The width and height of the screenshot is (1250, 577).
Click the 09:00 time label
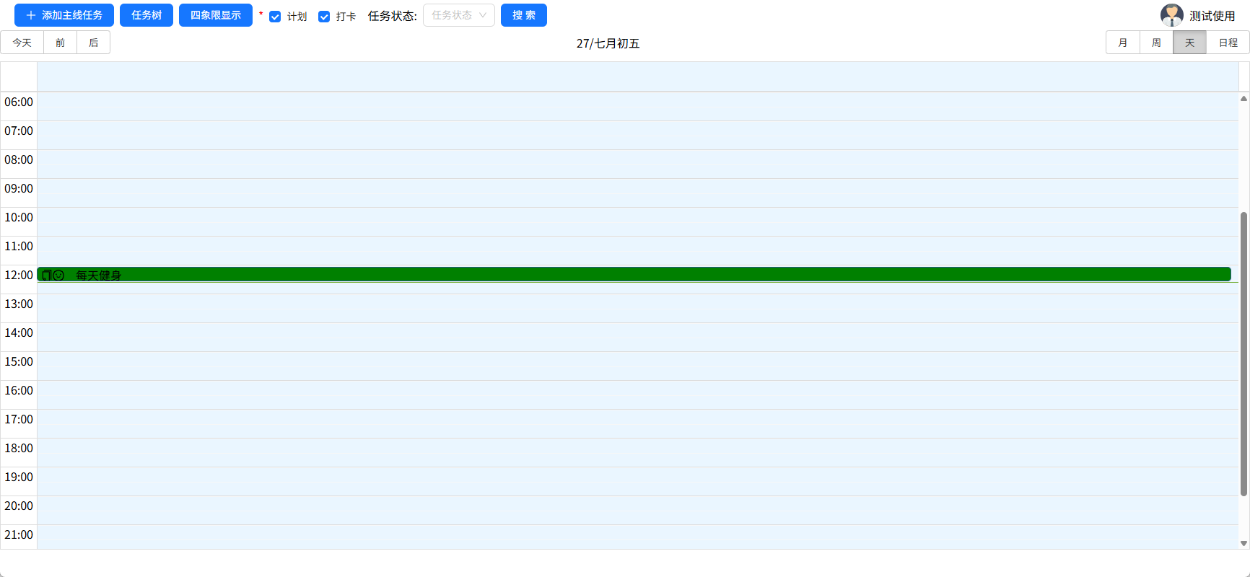coord(19,189)
